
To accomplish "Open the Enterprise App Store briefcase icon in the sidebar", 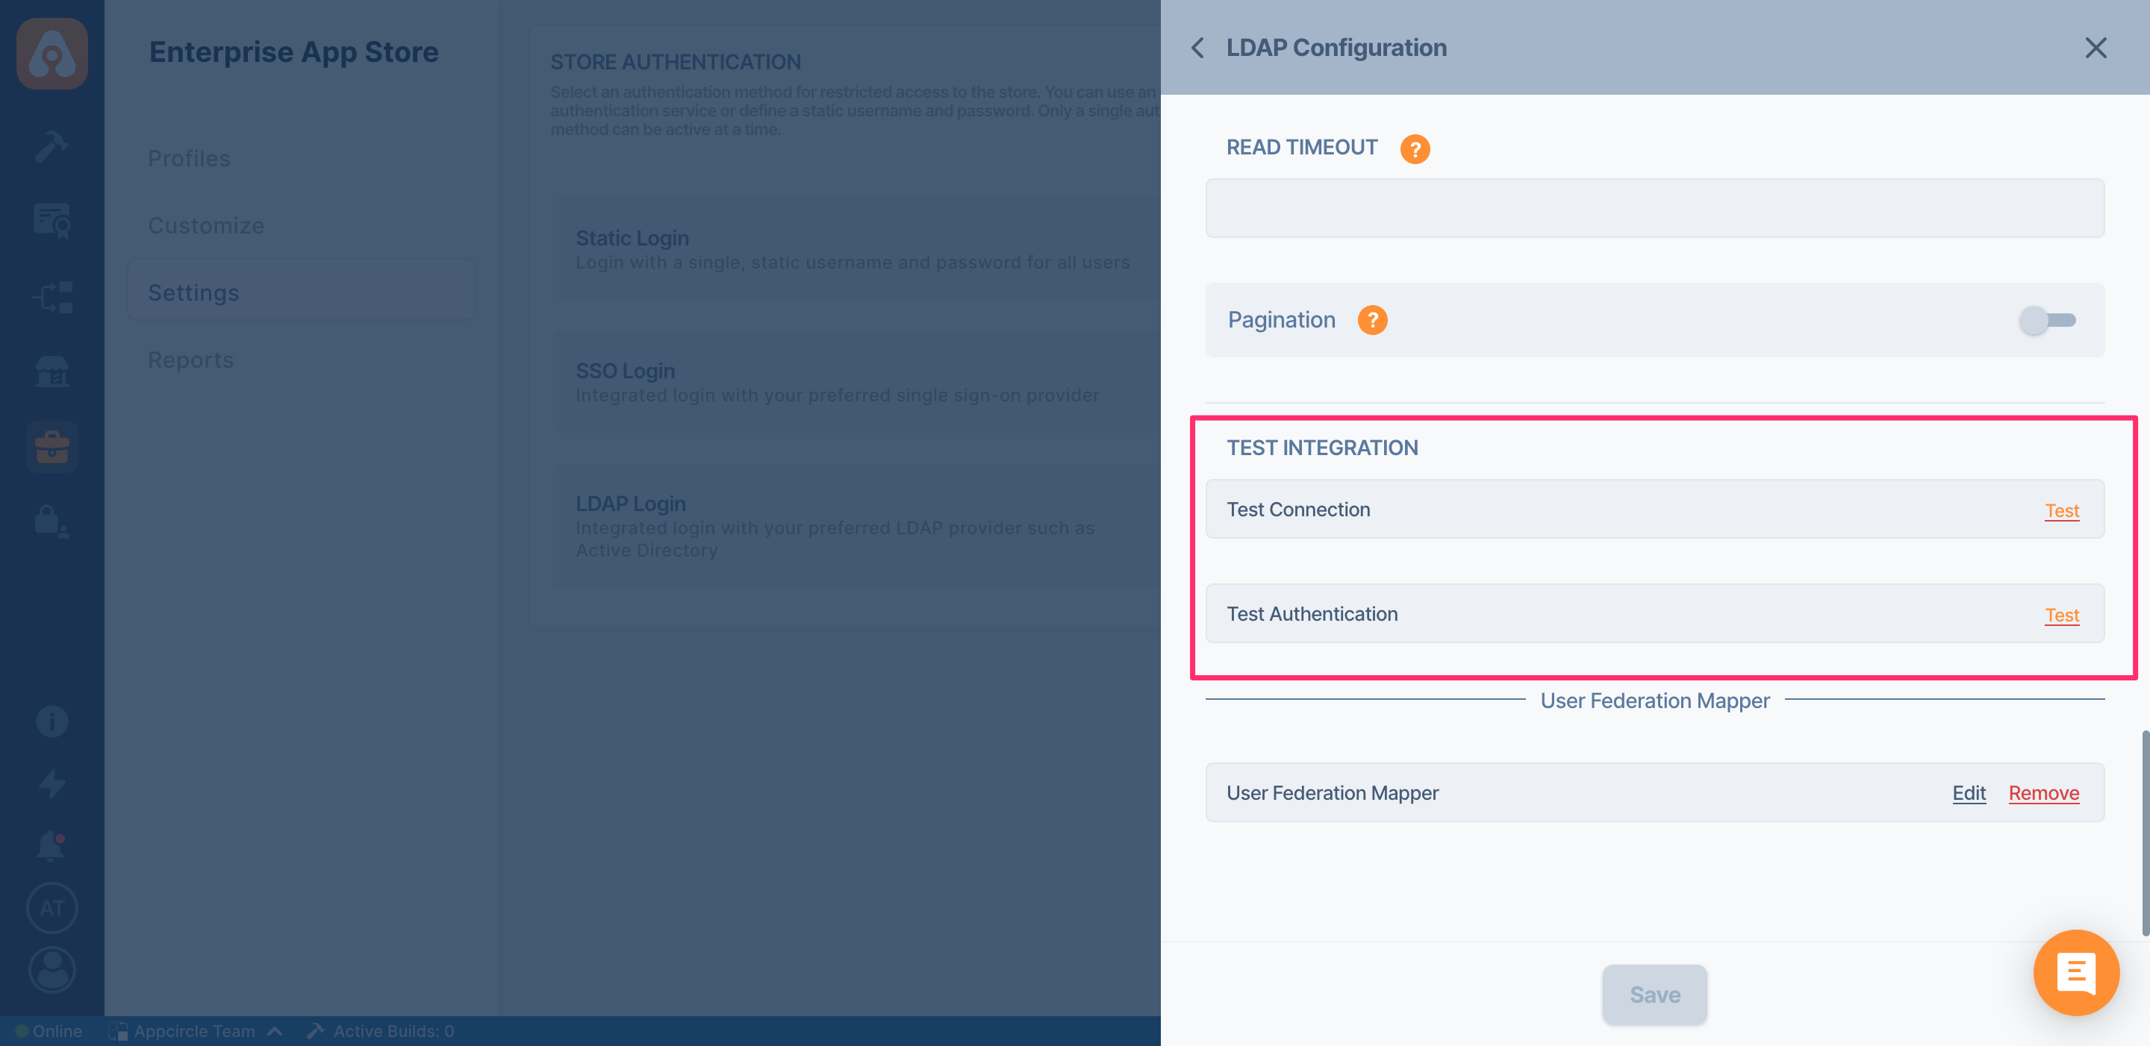I will pos(52,446).
